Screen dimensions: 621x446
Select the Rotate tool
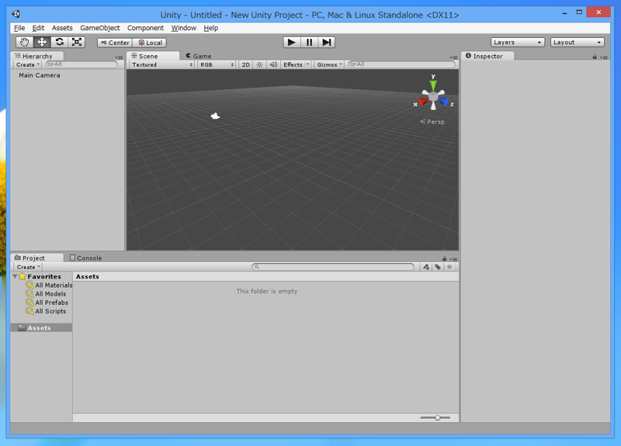pyautogui.click(x=60, y=42)
